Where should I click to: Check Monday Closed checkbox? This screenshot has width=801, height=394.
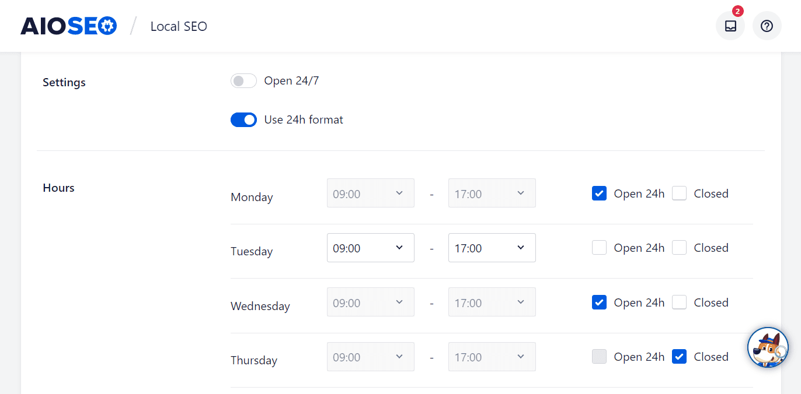pyautogui.click(x=679, y=194)
